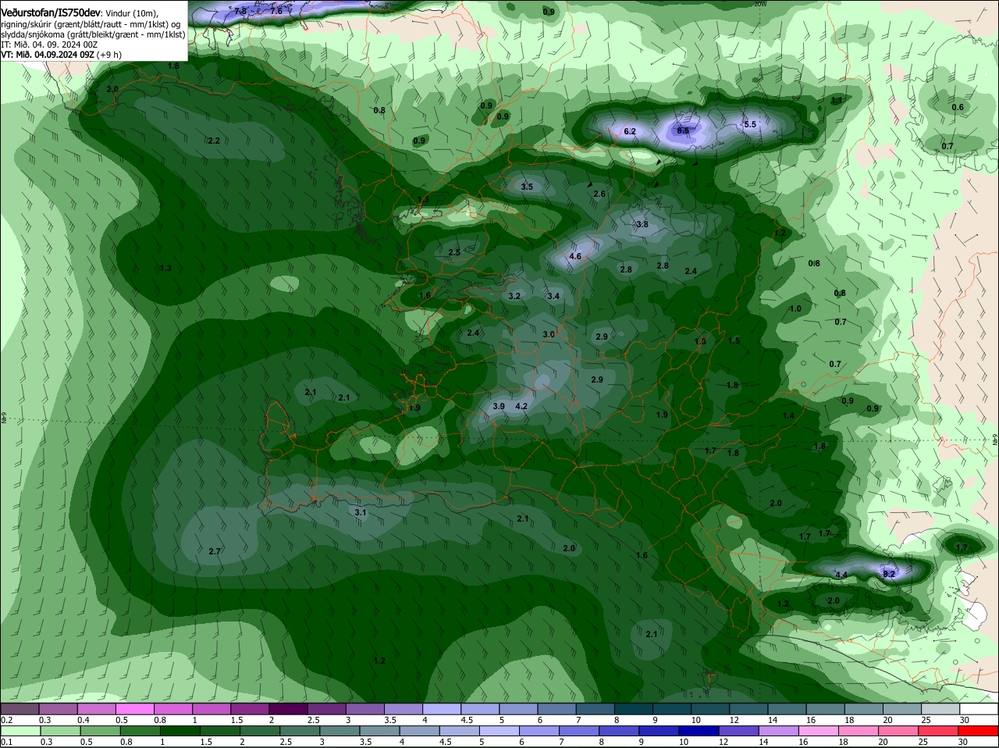The width and height of the screenshot is (999, 748).
Task: Click the 'slydda/snjókoma' legend description line
Action: tap(93, 34)
